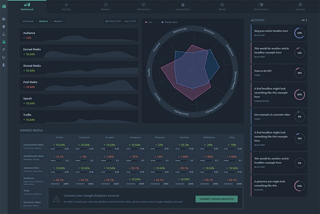Click the running figure sidebar icon

4,49
